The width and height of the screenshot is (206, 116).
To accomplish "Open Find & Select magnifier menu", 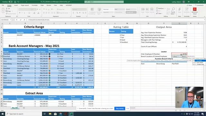I will tap(173, 11).
